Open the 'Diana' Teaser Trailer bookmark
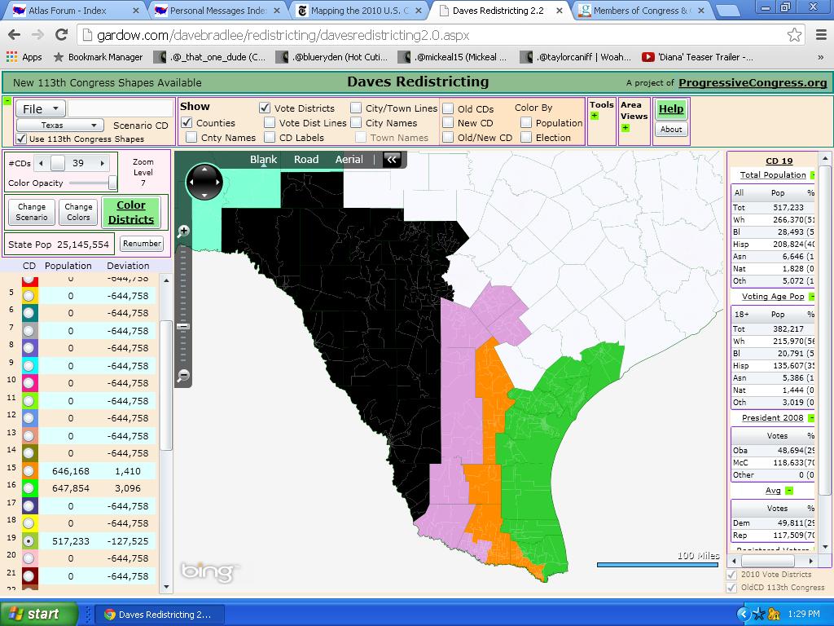 click(697, 57)
